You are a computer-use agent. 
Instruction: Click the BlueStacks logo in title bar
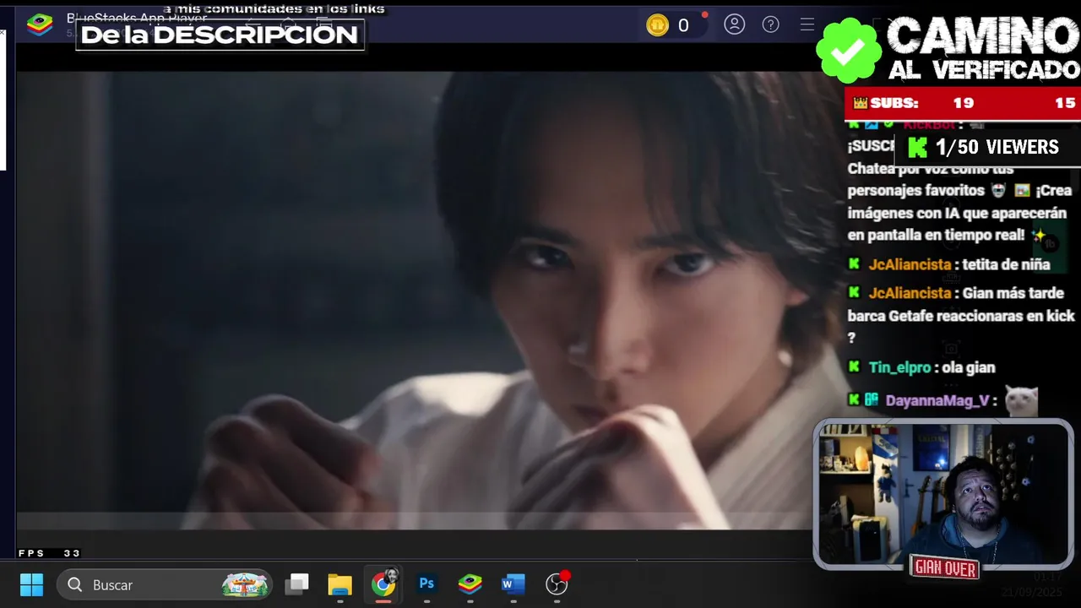(x=40, y=25)
